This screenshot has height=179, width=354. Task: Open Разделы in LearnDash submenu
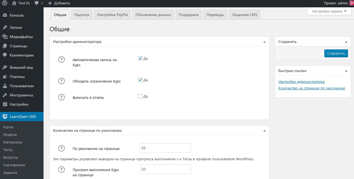(x=10, y=134)
